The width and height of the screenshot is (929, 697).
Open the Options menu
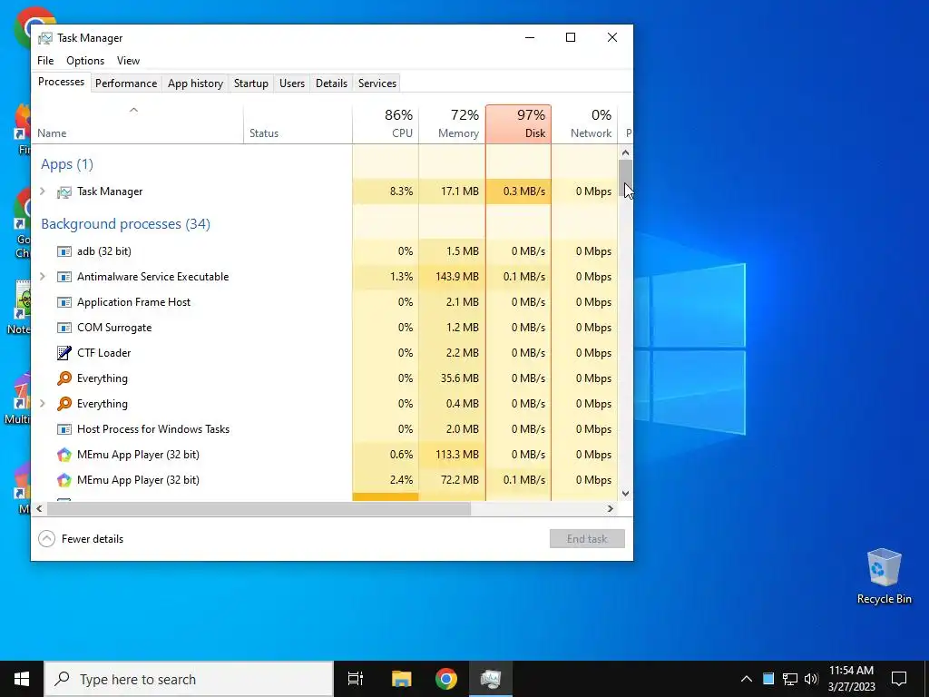(85, 61)
